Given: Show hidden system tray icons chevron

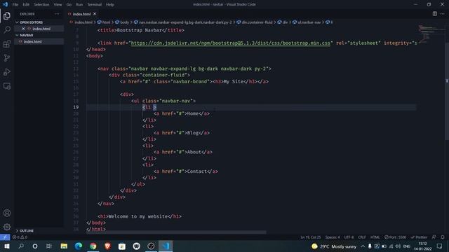Looking at the screenshot, I should [363, 246].
